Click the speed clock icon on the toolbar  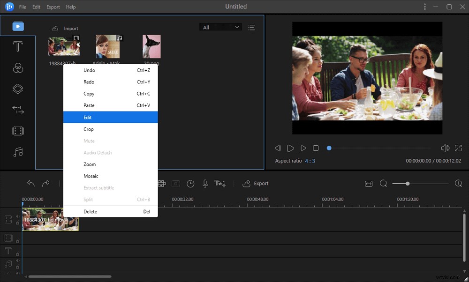tap(190, 184)
